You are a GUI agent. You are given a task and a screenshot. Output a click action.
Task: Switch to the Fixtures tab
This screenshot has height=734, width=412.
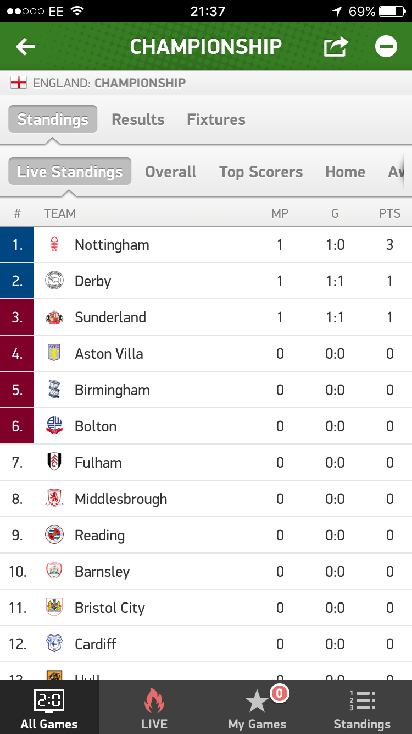[x=216, y=119]
